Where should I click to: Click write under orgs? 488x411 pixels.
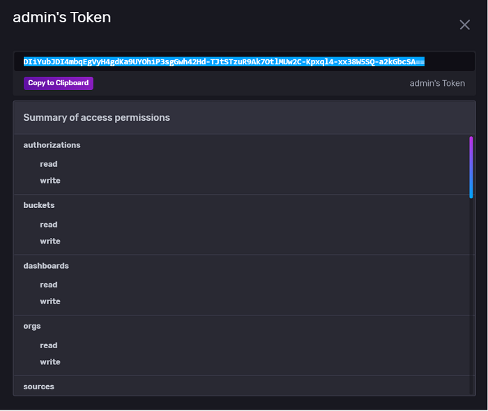[x=50, y=362]
